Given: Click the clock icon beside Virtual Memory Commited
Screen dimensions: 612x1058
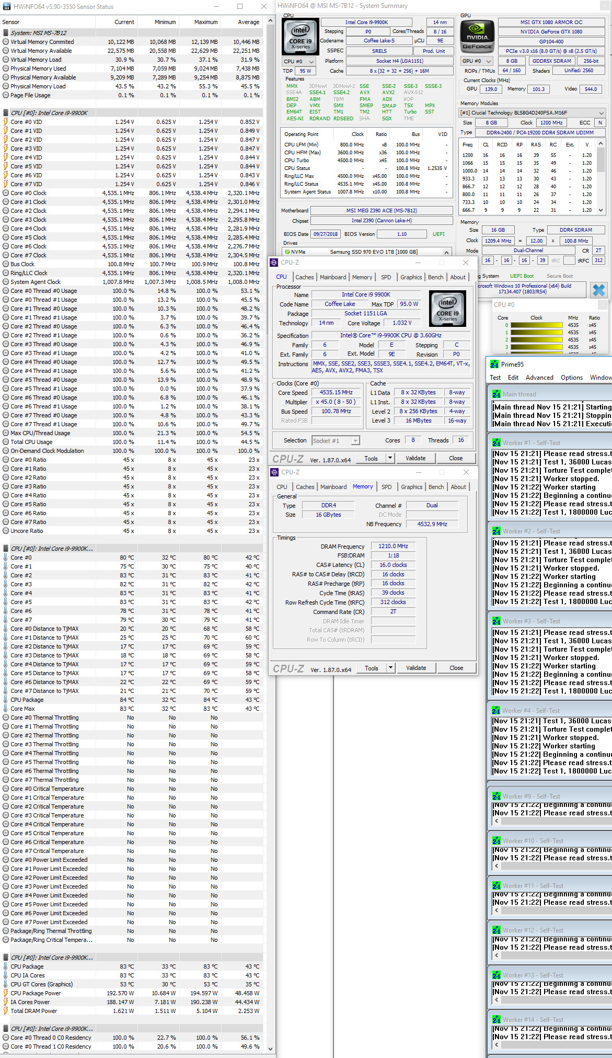Looking at the screenshot, I should [x=6, y=42].
